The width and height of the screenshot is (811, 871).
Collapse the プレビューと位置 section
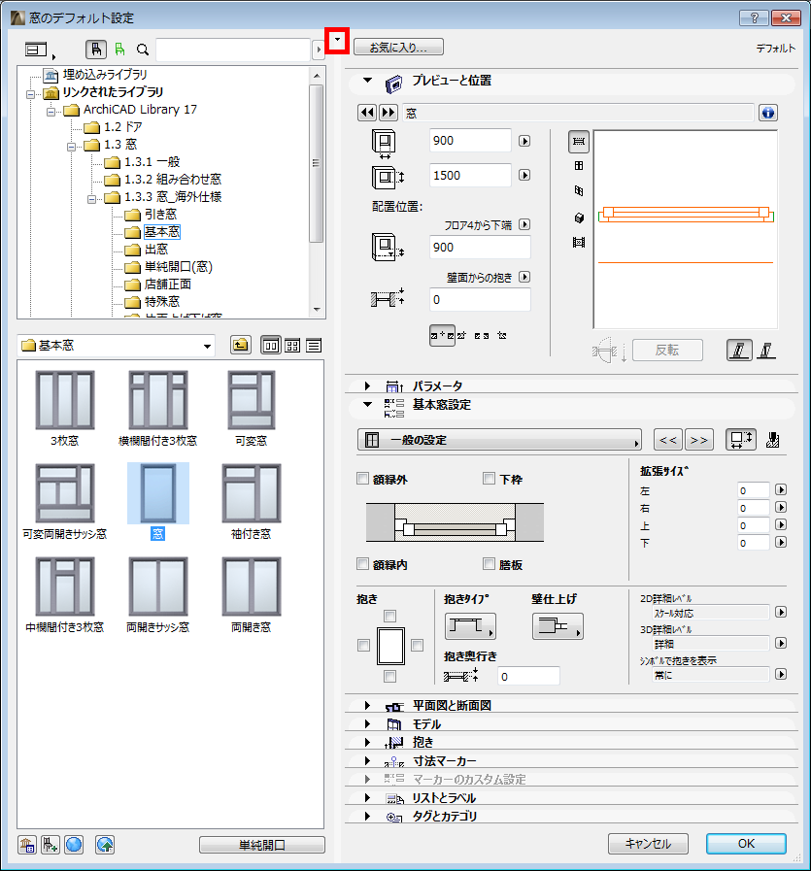coord(366,82)
